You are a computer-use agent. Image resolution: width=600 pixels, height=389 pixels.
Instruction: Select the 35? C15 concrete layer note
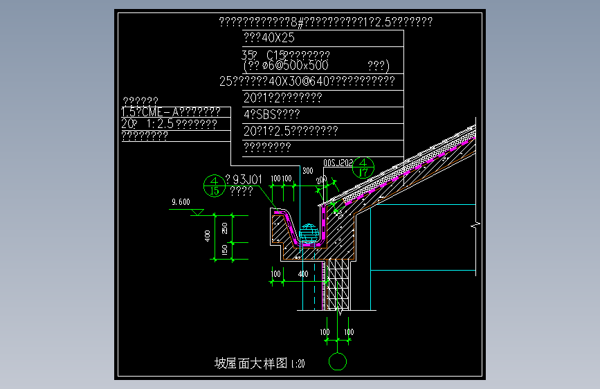[x=285, y=55]
